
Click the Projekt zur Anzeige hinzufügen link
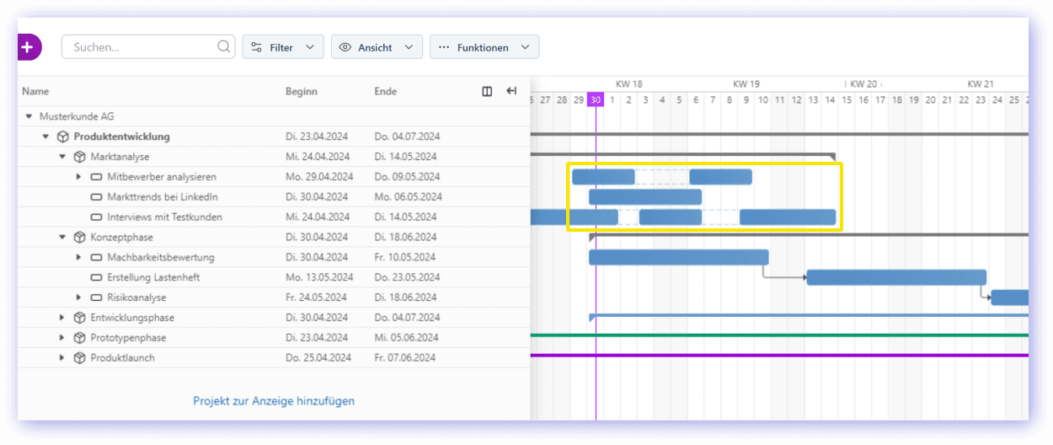click(x=274, y=401)
